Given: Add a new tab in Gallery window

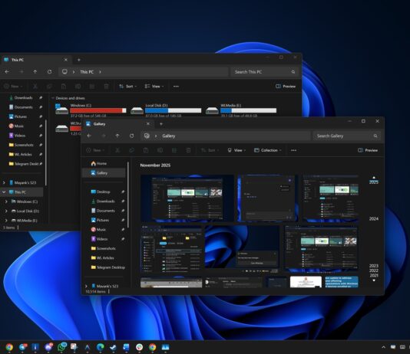Looking at the screenshot, I should coord(161,124).
